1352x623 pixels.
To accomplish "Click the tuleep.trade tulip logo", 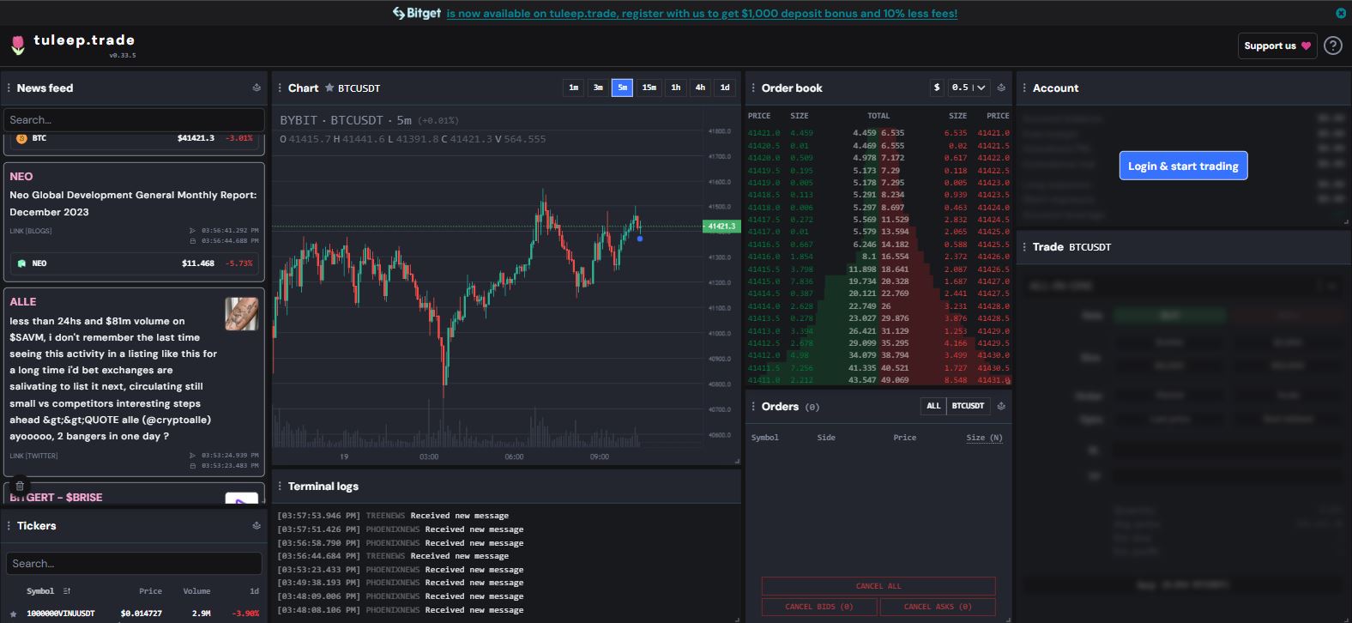I will [18, 45].
